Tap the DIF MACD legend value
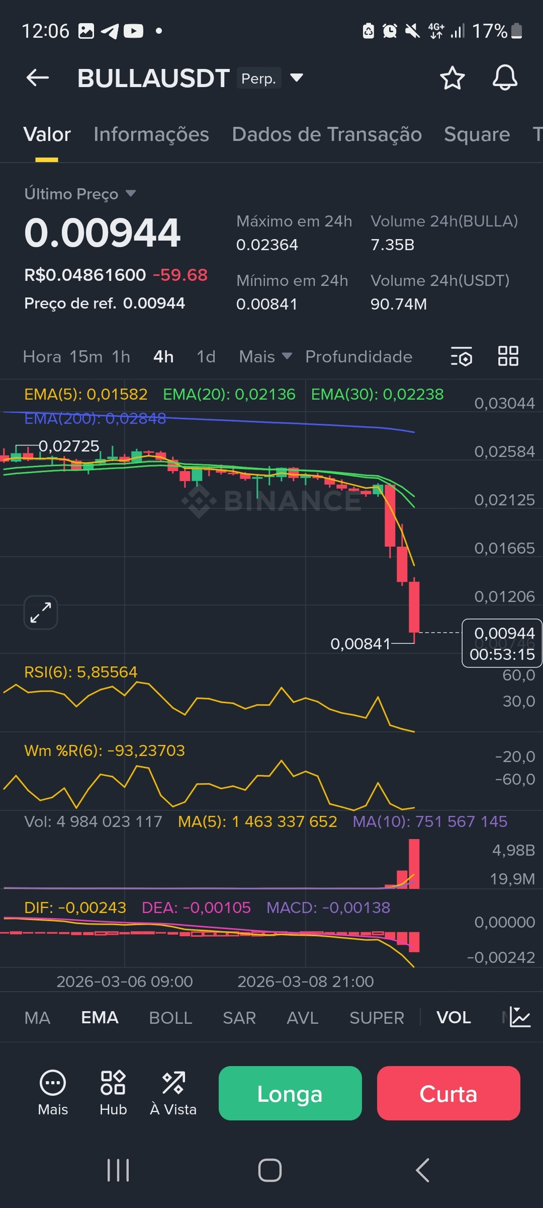543x1208 pixels. click(75, 908)
